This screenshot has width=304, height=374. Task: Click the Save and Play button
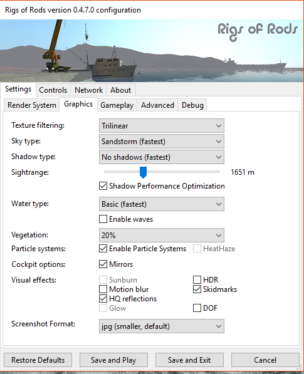pos(113,360)
